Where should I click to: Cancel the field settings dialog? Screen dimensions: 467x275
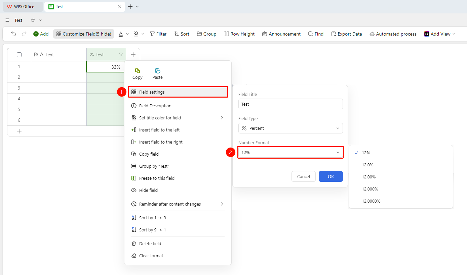[x=304, y=176]
